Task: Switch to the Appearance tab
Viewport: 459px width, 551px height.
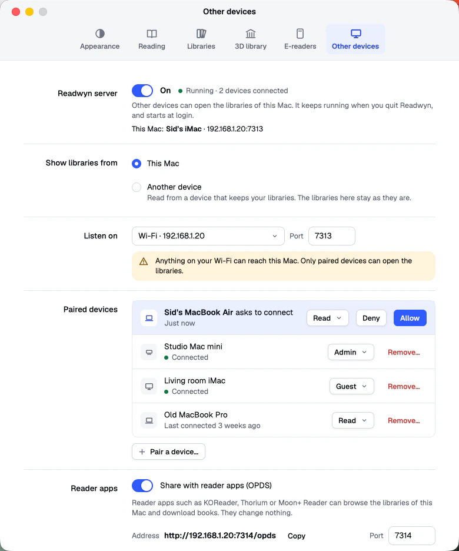Action: tap(99, 39)
